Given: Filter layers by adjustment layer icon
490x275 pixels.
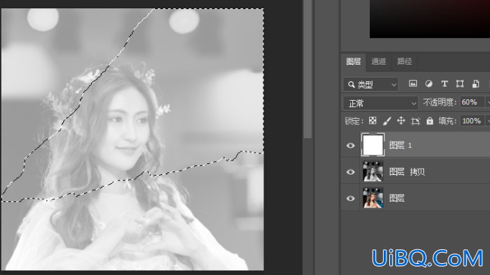Looking at the screenshot, I should tap(429, 83).
